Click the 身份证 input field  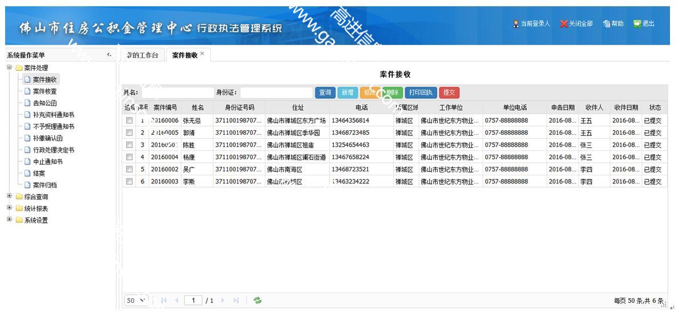[276, 93]
